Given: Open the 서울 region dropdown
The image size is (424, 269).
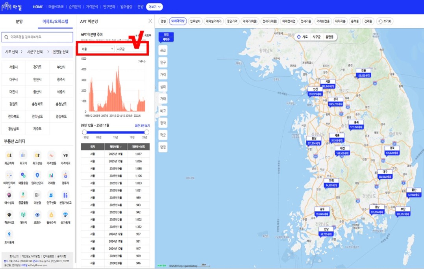Looking at the screenshot, I should click(97, 49).
